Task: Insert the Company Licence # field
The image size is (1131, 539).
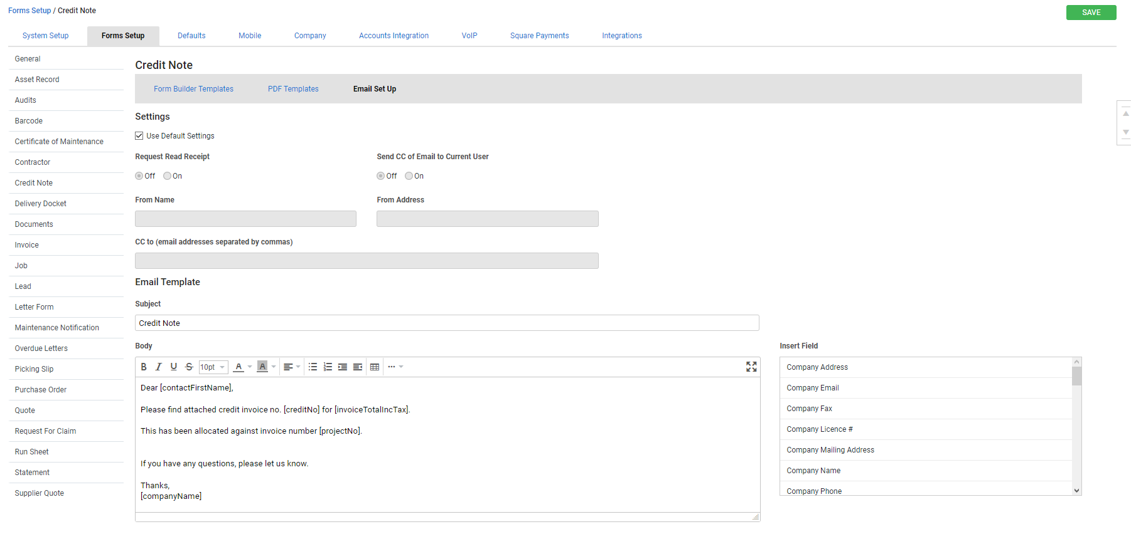Action: pos(926,429)
